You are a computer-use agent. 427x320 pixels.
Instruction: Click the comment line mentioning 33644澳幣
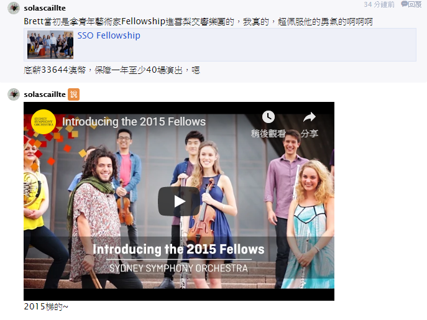point(112,70)
